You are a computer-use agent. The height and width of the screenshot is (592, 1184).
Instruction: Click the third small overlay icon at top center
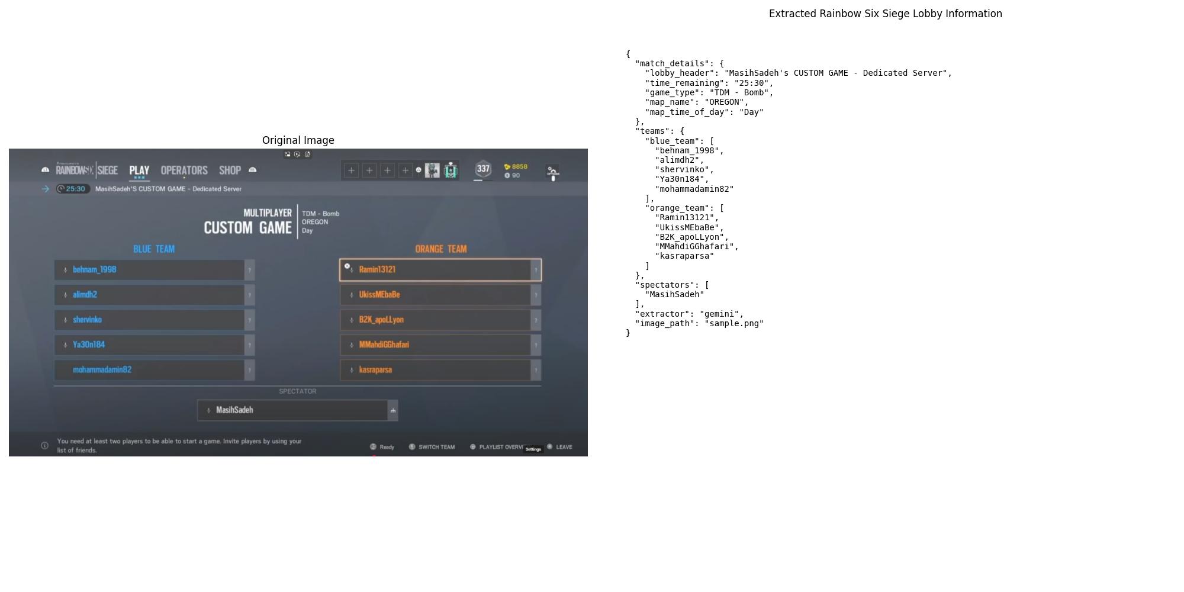coord(307,155)
